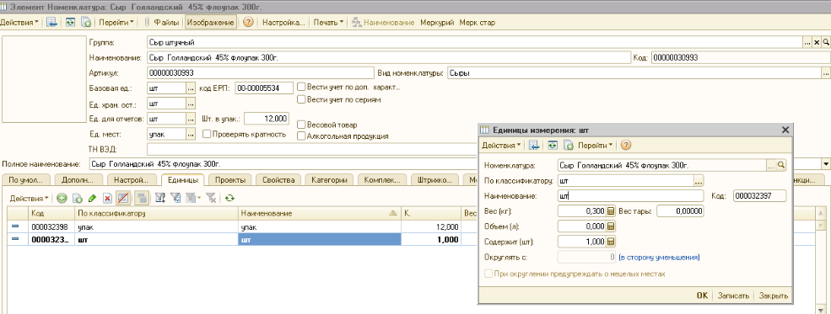The height and width of the screenshot is (314, 831).
Task: Click Закрыть in Единицы измерения dialog
Action: 774,295
